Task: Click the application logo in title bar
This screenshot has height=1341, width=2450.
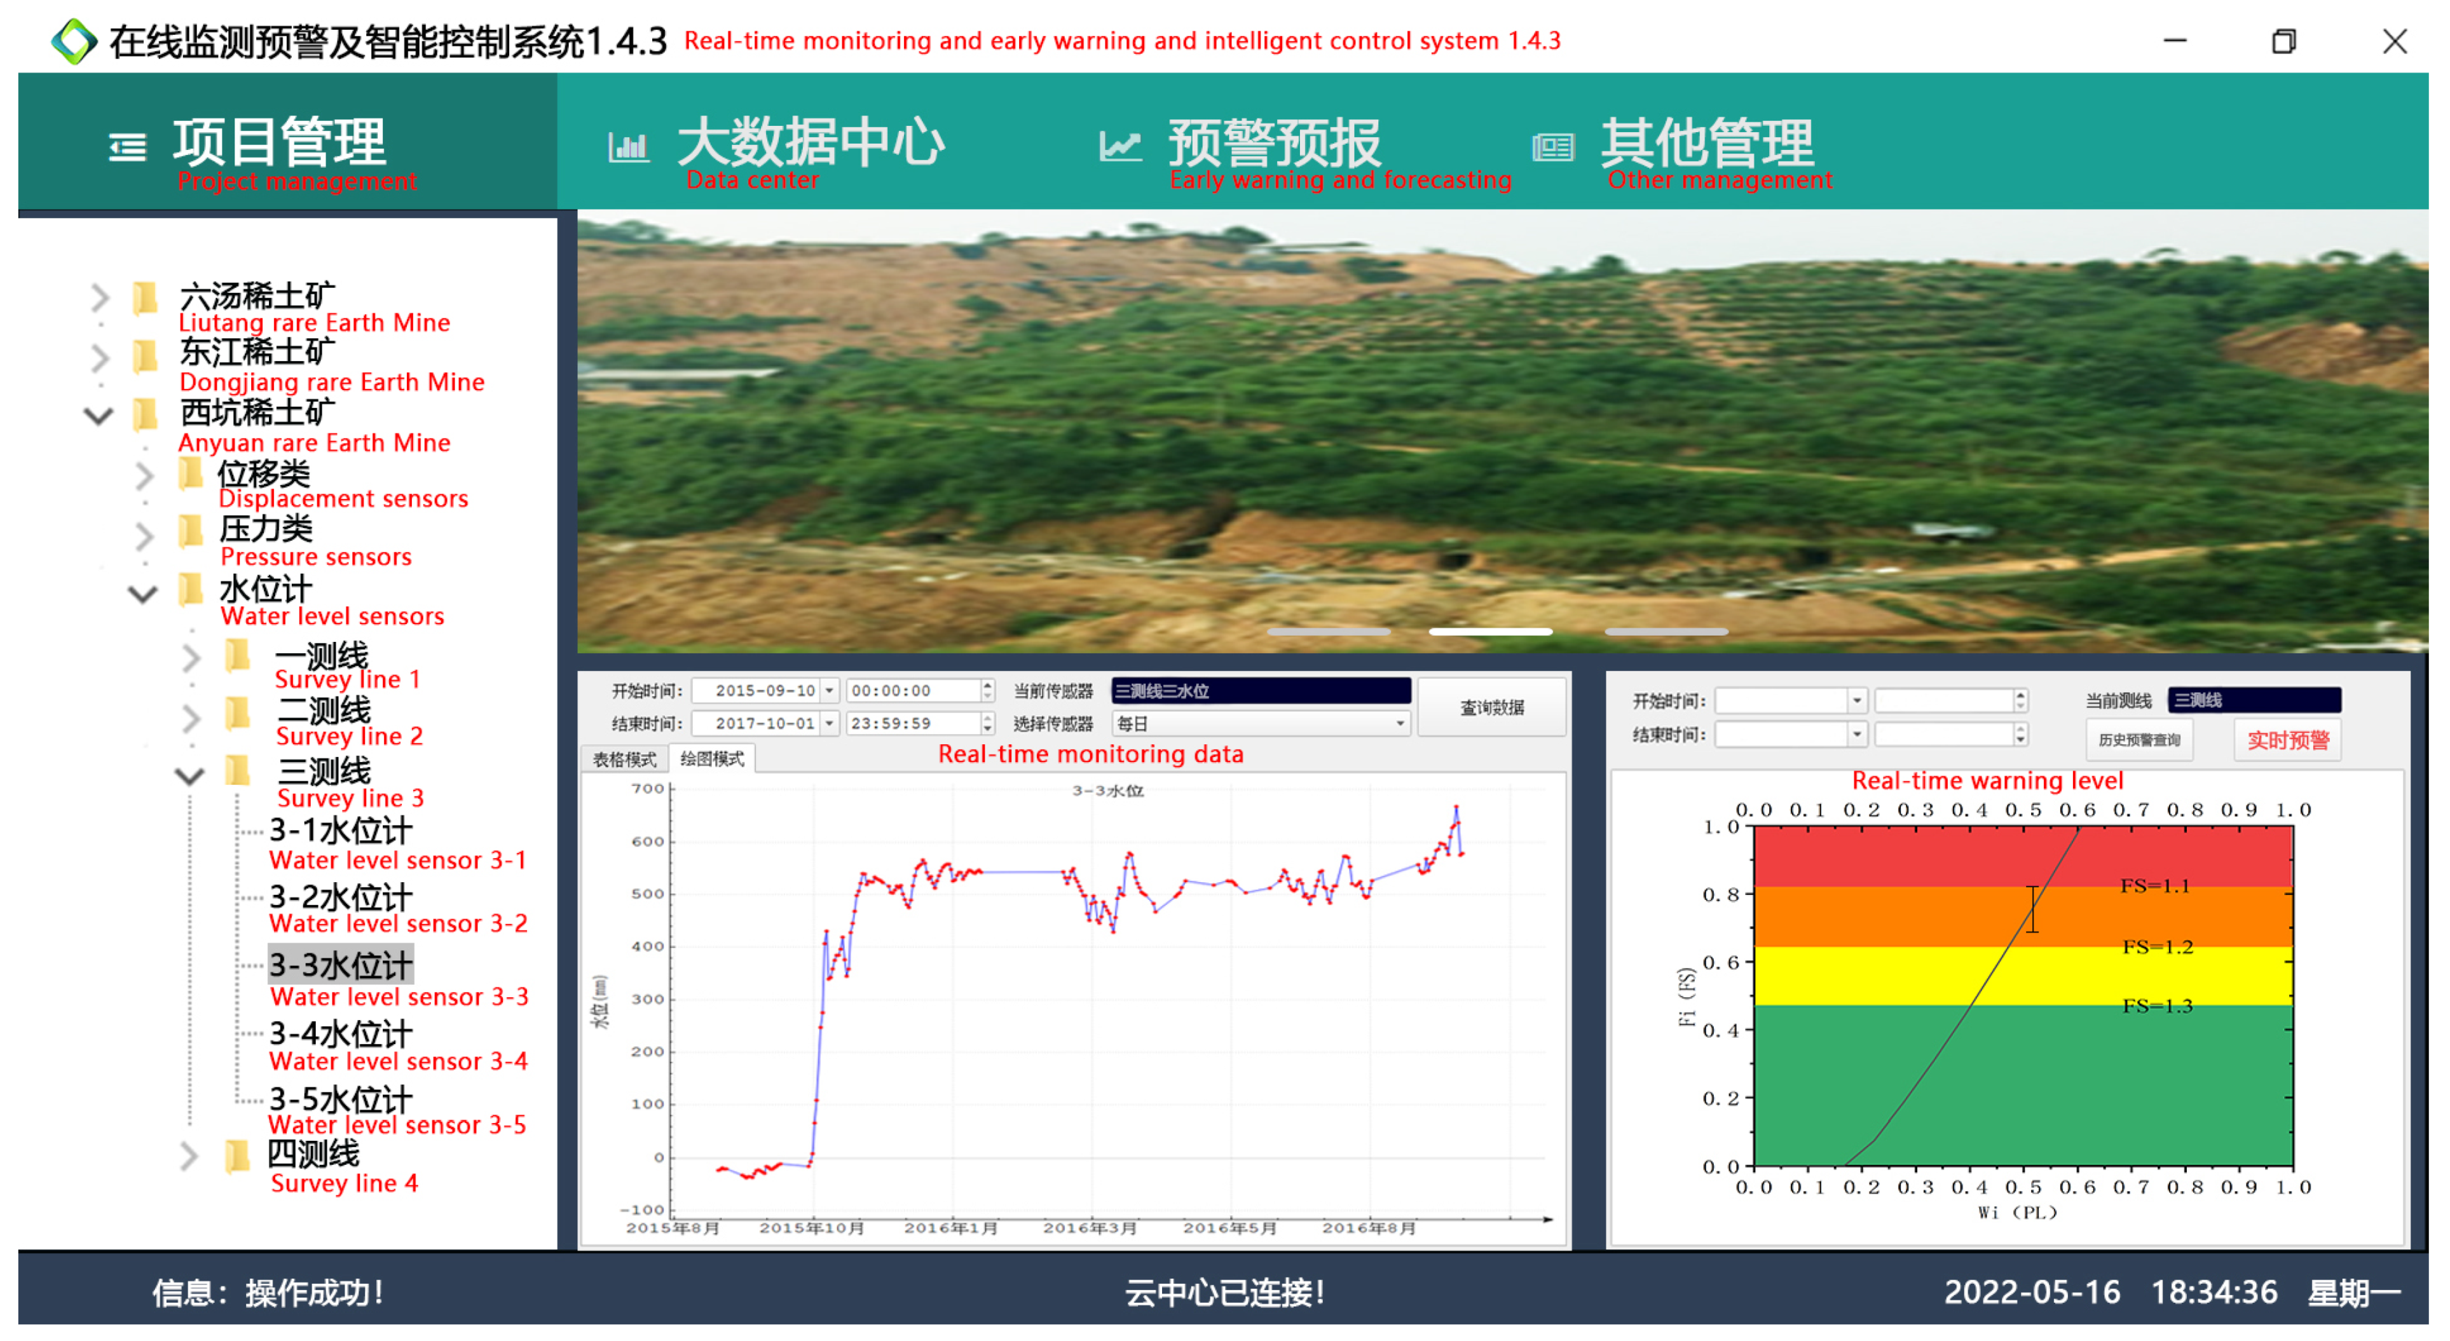Action: point(74,41)
